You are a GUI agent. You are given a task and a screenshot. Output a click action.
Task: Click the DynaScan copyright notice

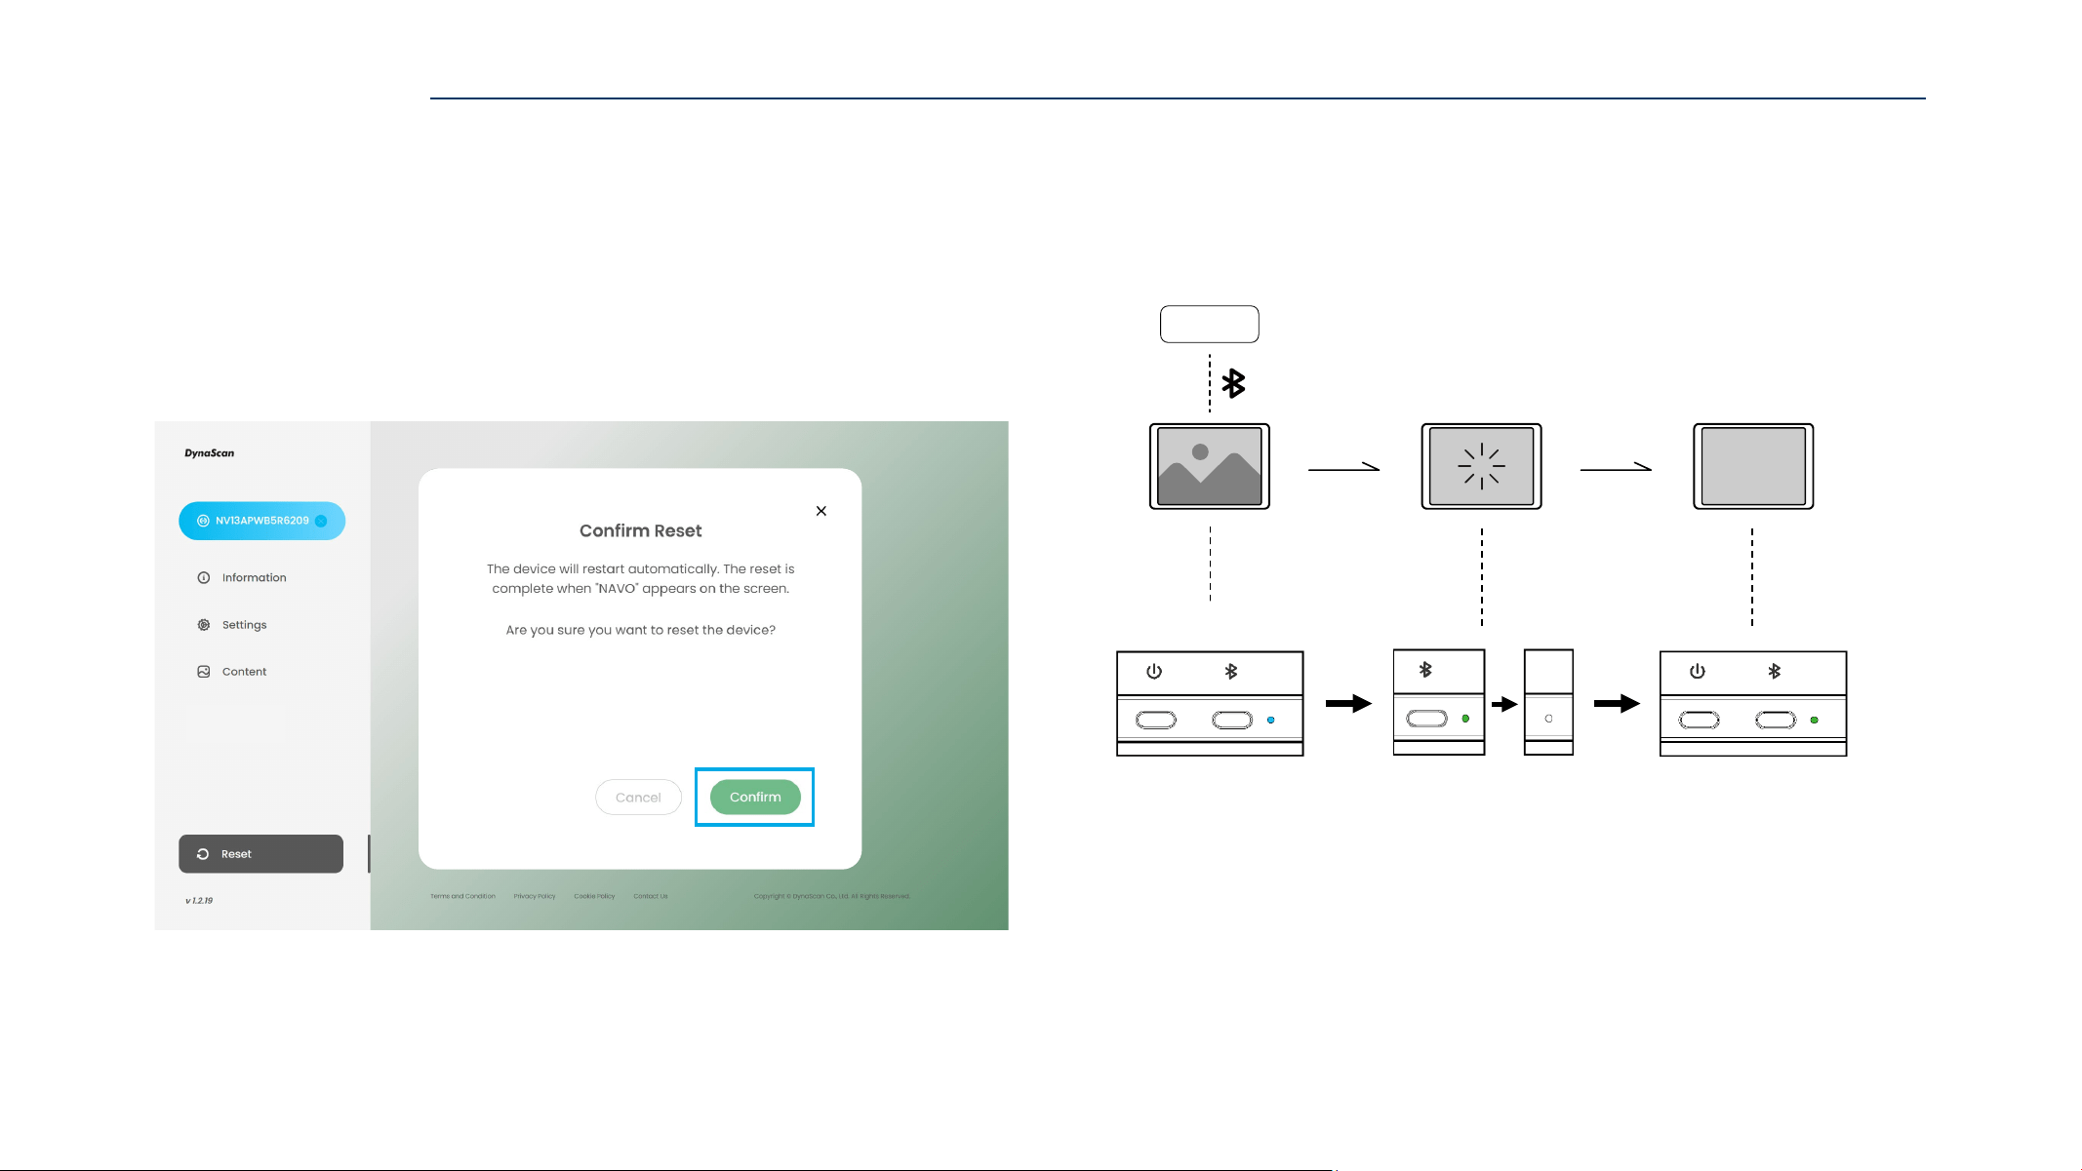[x=832, y=896]
